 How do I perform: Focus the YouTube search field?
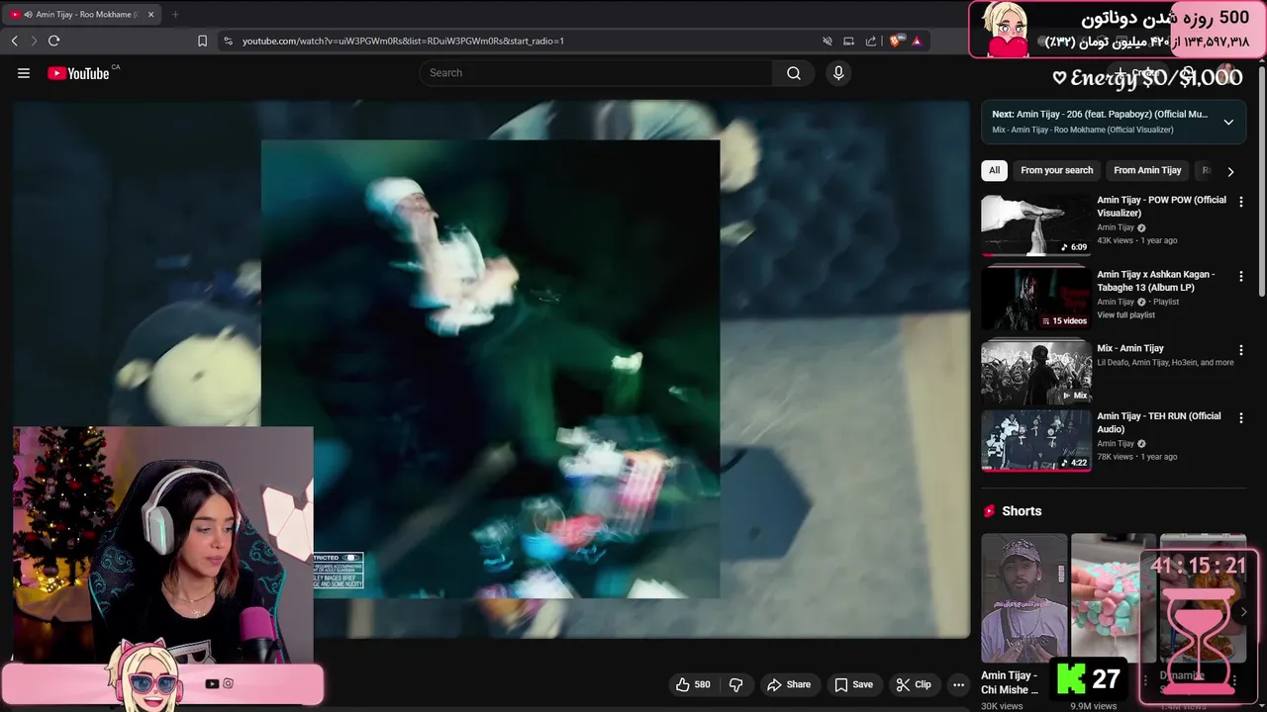[596, 73]
